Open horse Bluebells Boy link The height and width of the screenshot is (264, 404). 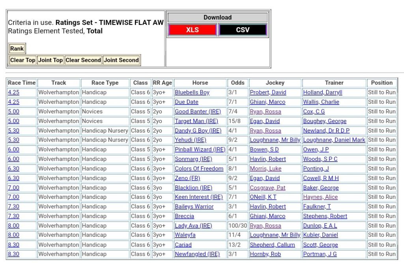[192, 92]
